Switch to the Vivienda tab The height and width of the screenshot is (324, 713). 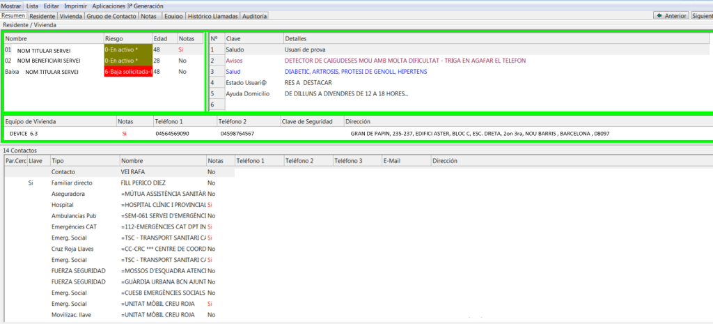coord(71,15)
